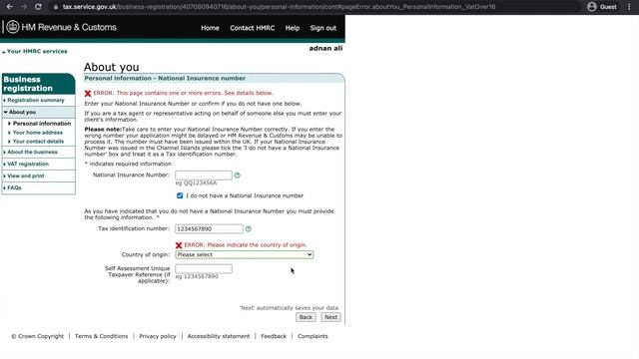Click Sign out in top navigation
The width and height of the screenshot is (639, 359).
tap(323, 28)
